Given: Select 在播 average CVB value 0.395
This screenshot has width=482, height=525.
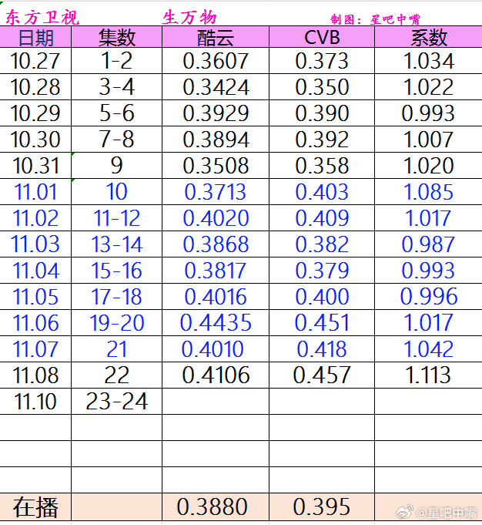Looking at the screenshot, I should [x=322, y=507].
